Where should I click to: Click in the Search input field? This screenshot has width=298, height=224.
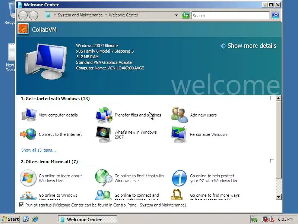coord(231,15)
